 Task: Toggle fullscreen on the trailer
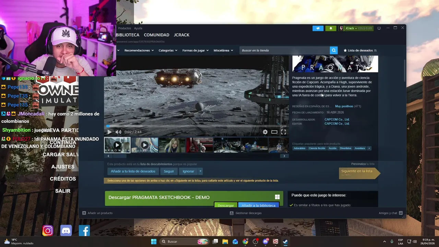point(284,132)
